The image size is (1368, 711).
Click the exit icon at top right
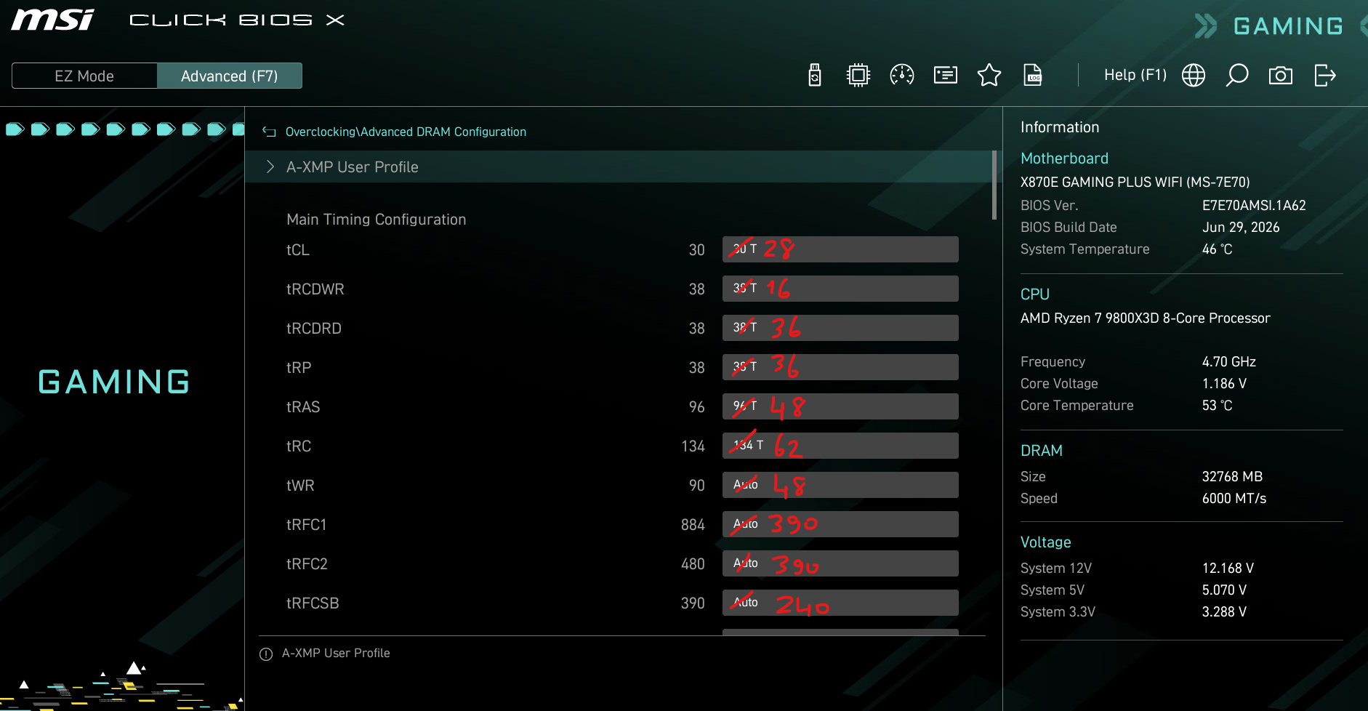[1325, 75]
